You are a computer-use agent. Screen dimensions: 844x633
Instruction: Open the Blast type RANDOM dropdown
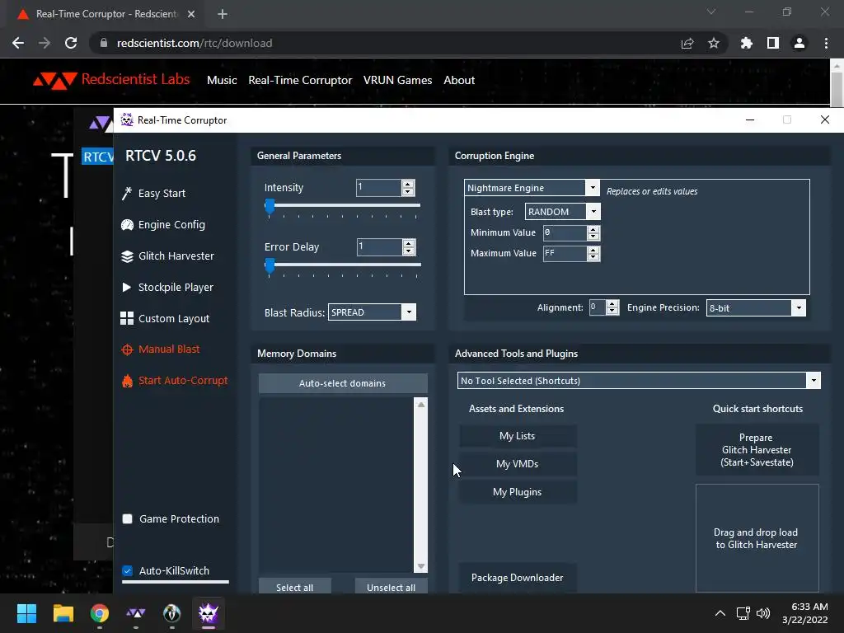coord(593,212)
